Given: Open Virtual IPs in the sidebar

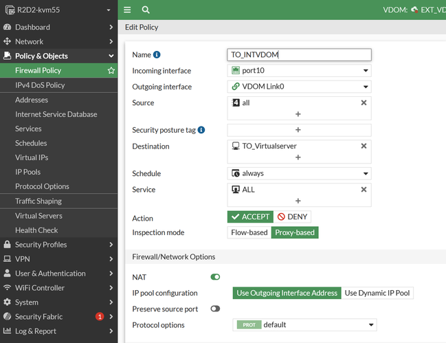Looking at the screenshot, I should coord(33,157).
